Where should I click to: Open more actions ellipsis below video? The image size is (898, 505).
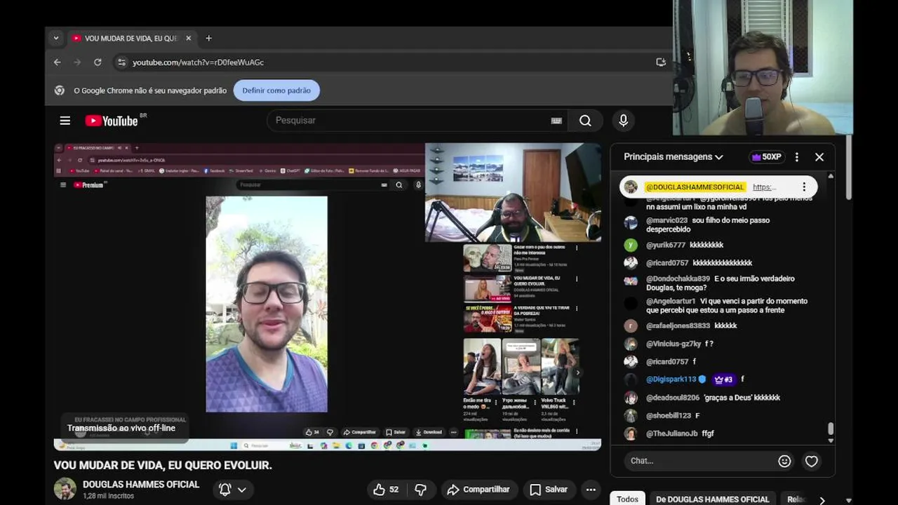(x=591, y=490)
